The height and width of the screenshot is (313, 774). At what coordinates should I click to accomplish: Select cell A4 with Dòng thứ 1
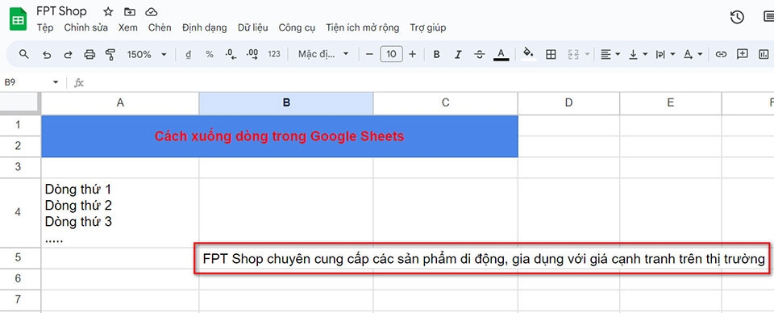pos(120,213)
